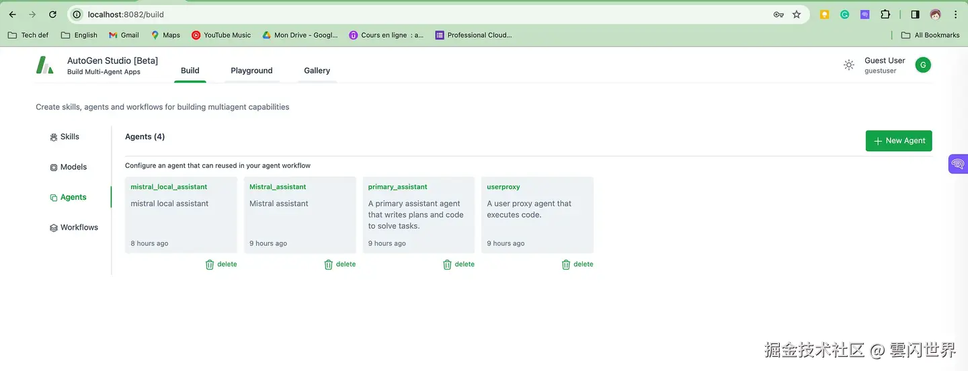Open the Professional Cloud bookmark
The width and height of the screenshot is (968, 371).
coord(474,35)
